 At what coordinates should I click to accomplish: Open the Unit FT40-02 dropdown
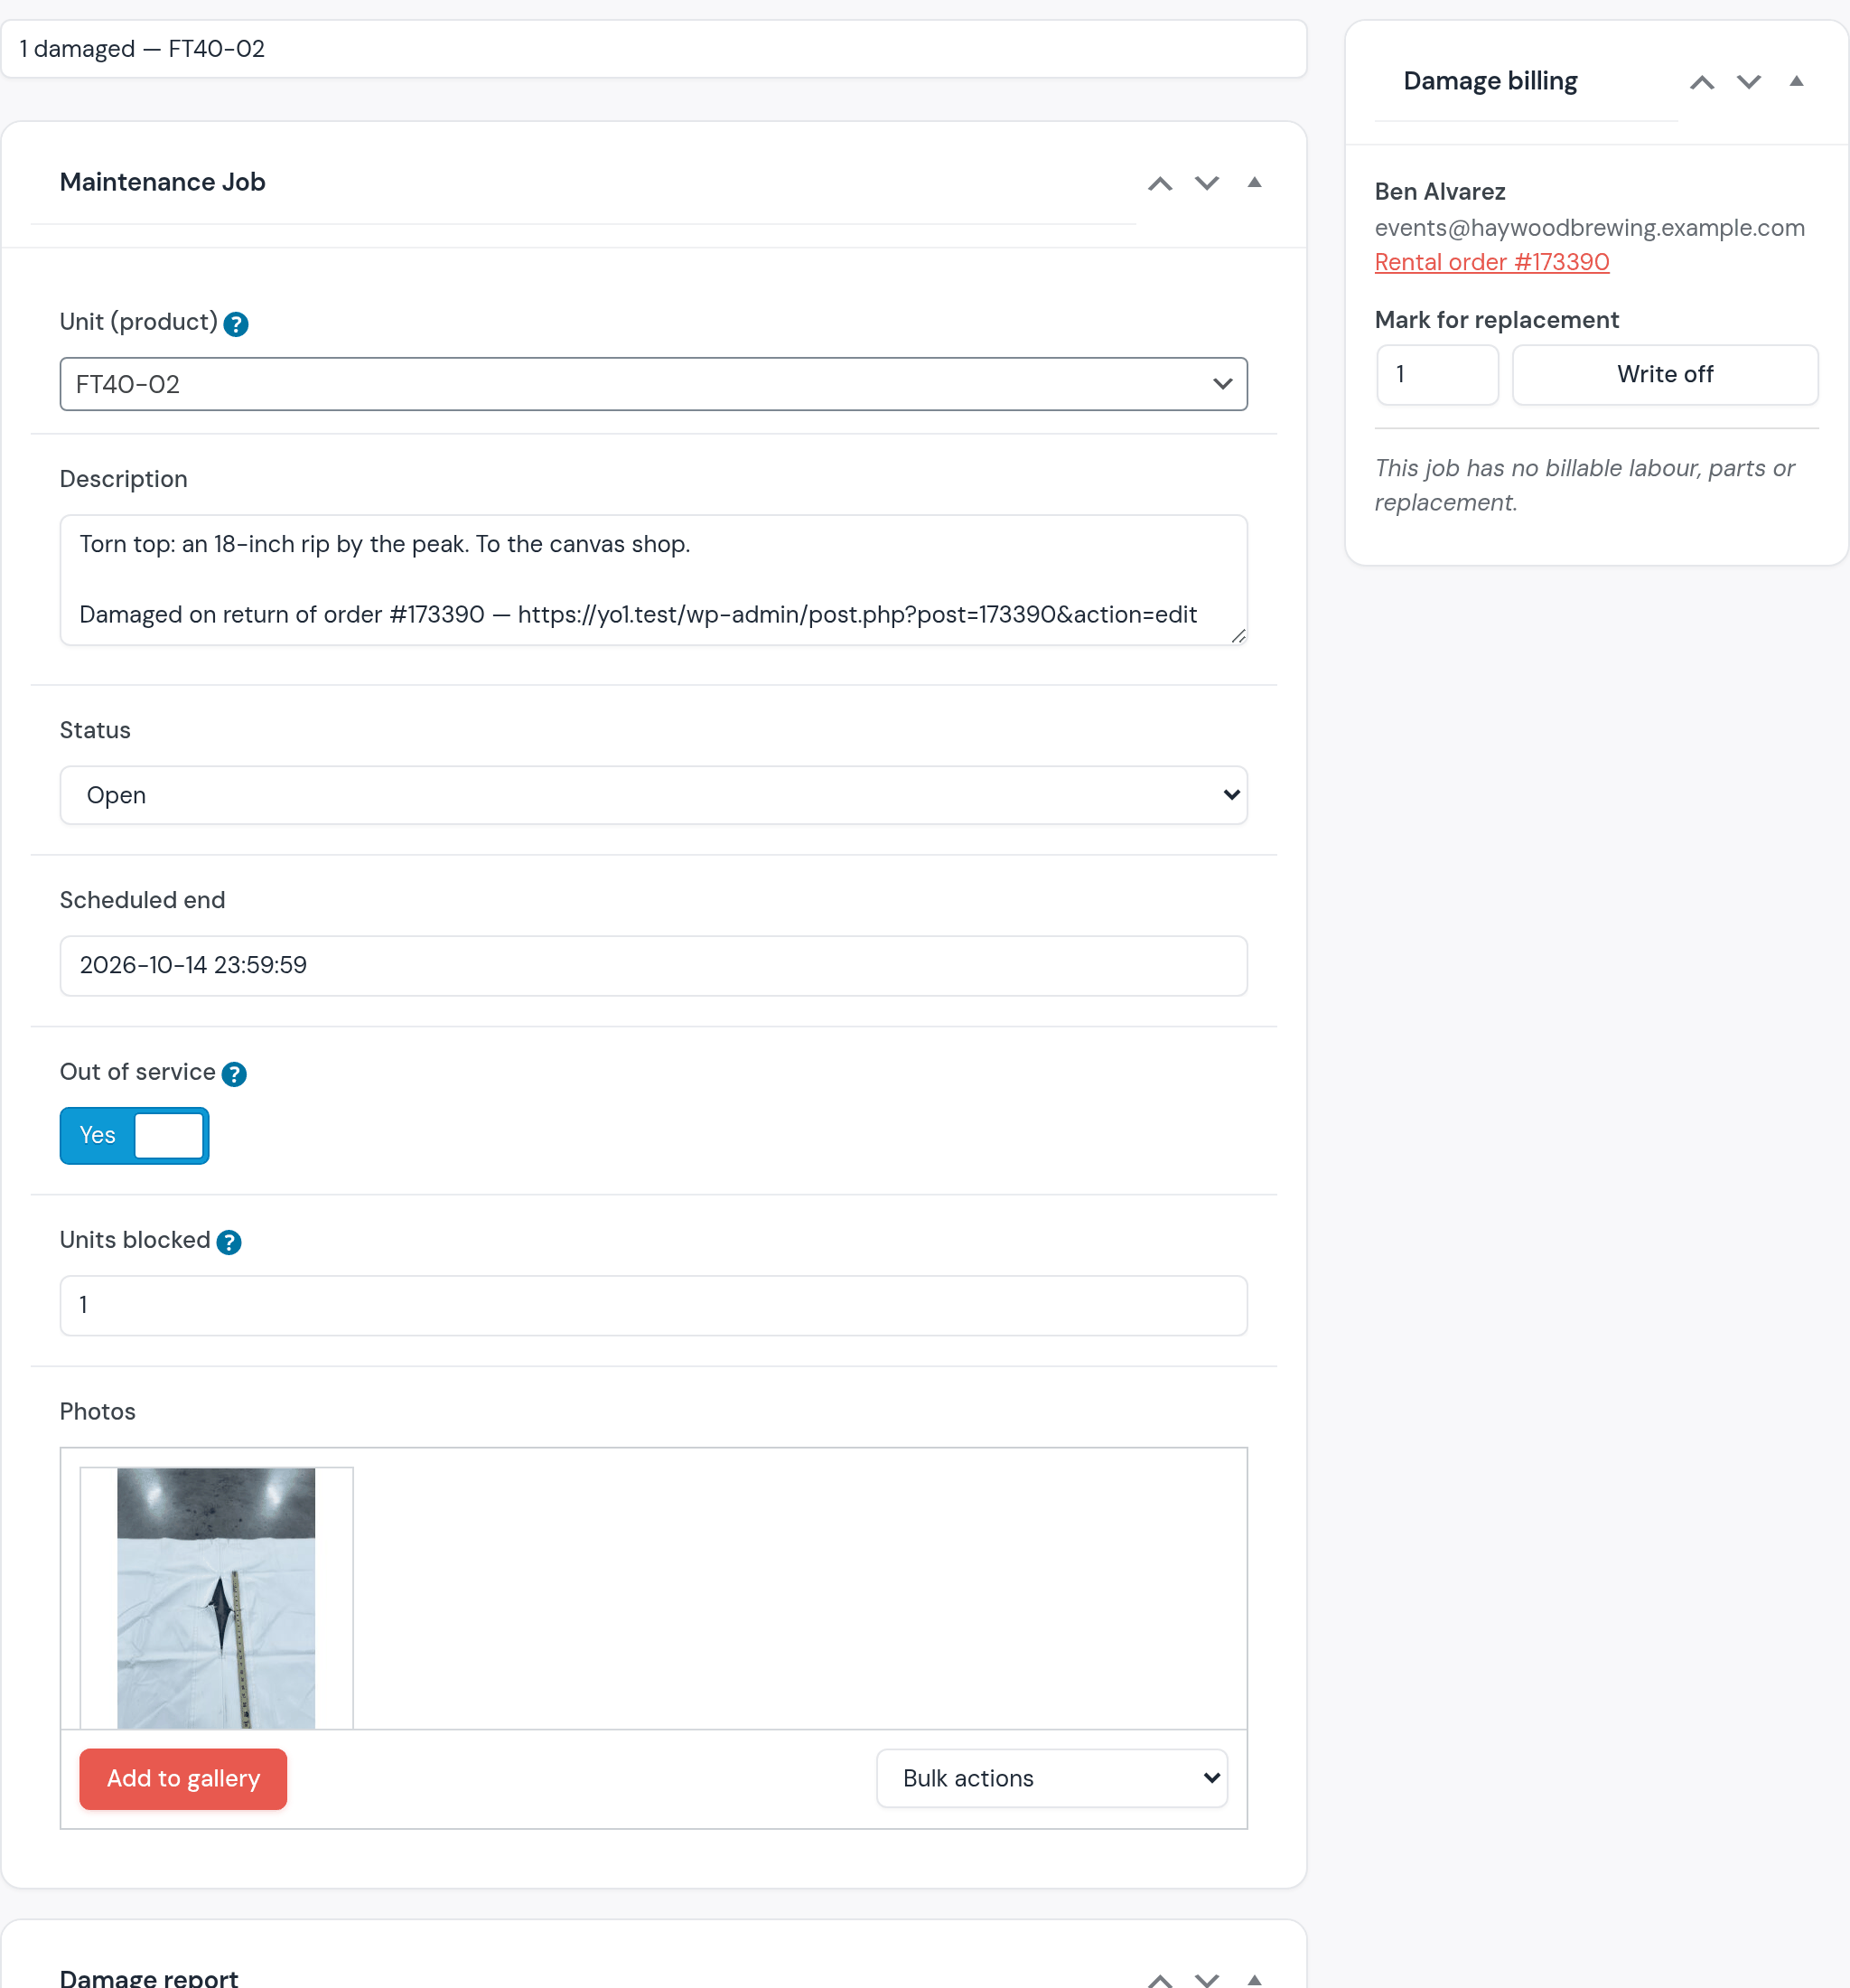pos(654,384)
